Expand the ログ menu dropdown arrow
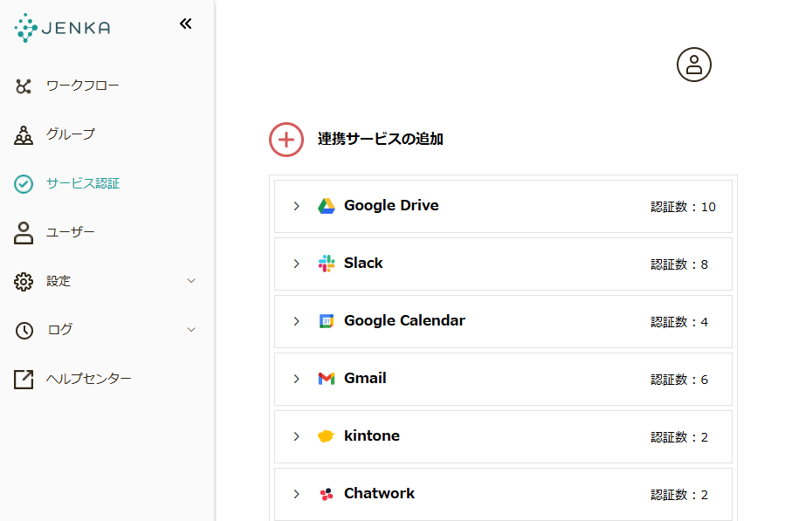Viewport: 785px width, 521px height. pos(191,329)
